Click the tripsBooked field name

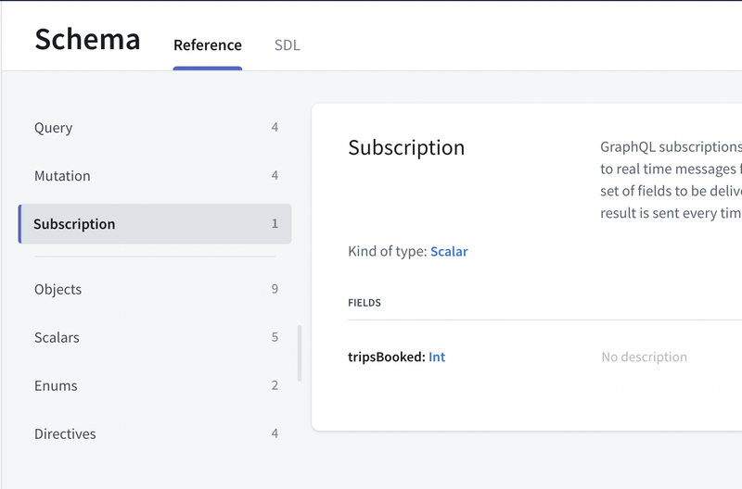coord(386,357)
